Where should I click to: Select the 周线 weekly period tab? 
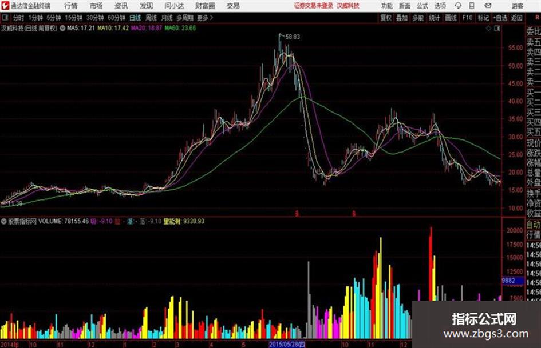pyautogui.click(x=151, y=18)
